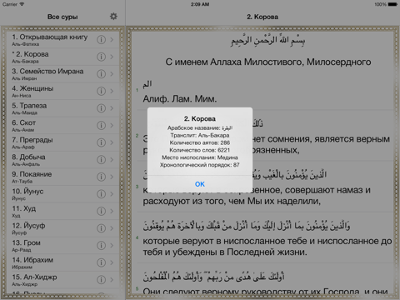Show info for surah 5. Трапеза

pyautogui.click(x=101, y=108)
